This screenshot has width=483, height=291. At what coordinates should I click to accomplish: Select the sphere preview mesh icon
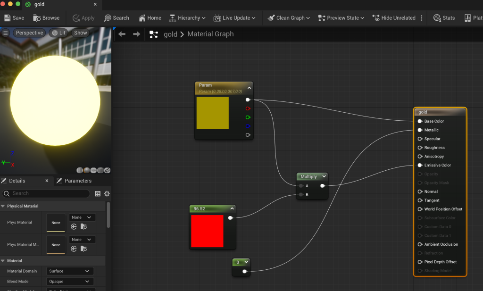coord(86,170)
